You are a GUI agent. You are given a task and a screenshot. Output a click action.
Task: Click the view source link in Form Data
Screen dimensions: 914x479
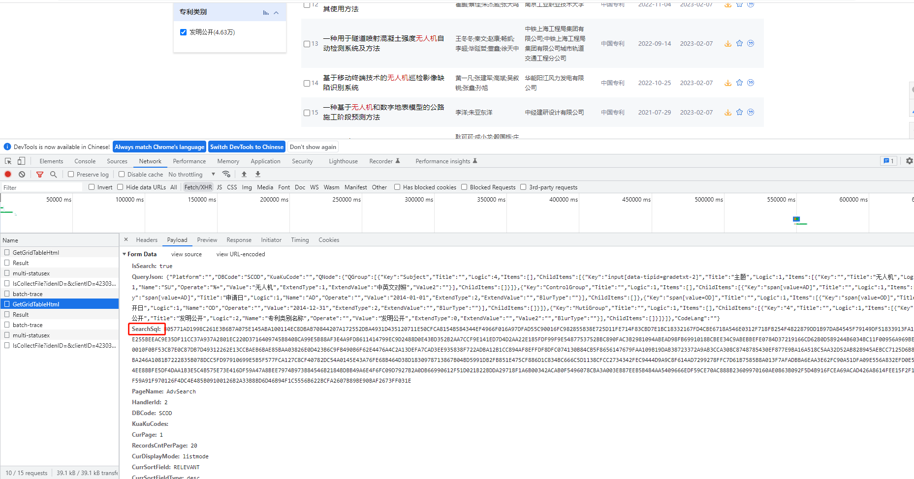coord(186,254)
